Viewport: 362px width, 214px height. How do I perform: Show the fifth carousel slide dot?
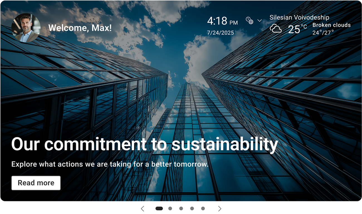click(203, 208)
